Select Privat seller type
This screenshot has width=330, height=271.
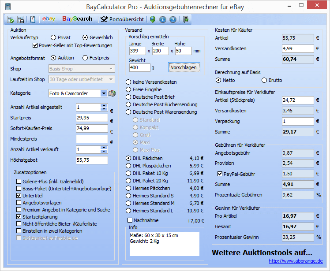[60, 37]
